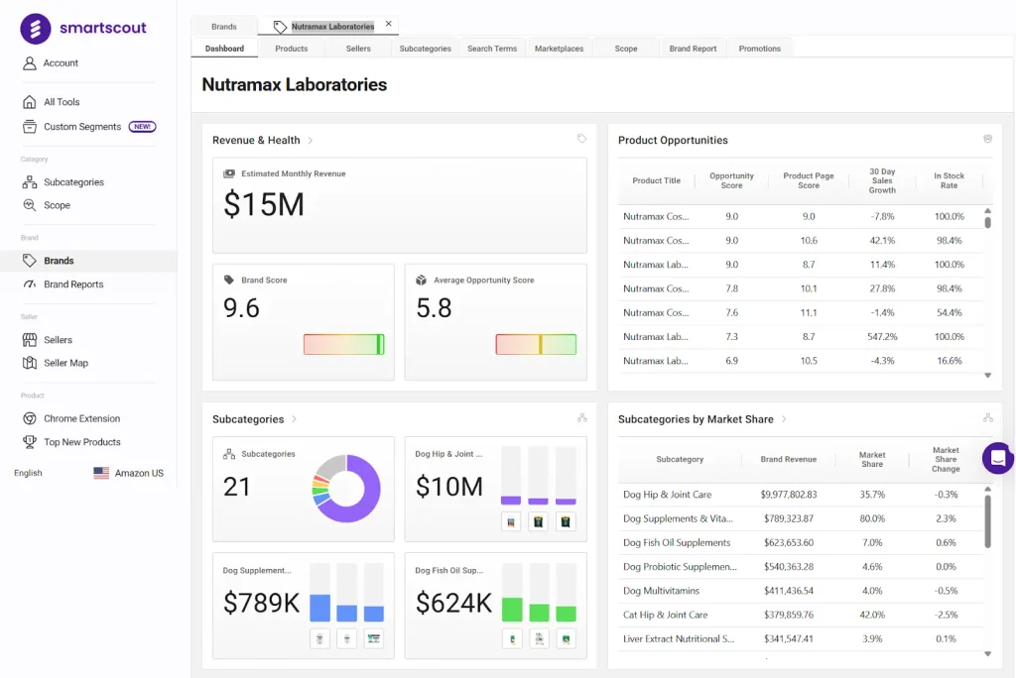The image size is (1016, 678).
Task: Open the Brand Report tab
Action: click(693, 49)
